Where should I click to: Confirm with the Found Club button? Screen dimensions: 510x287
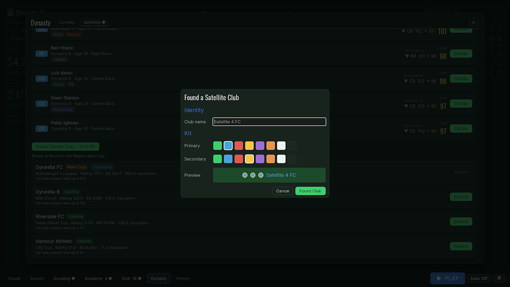point(310,191)
